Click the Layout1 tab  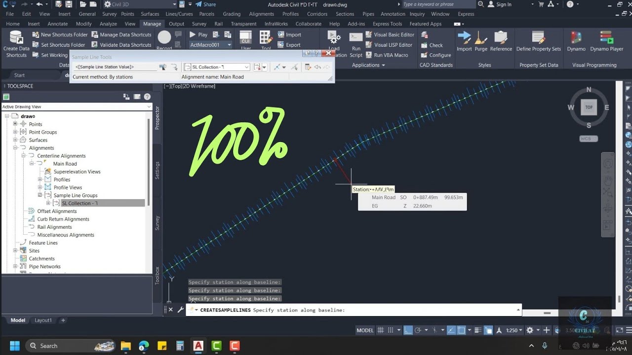[43, 320]
